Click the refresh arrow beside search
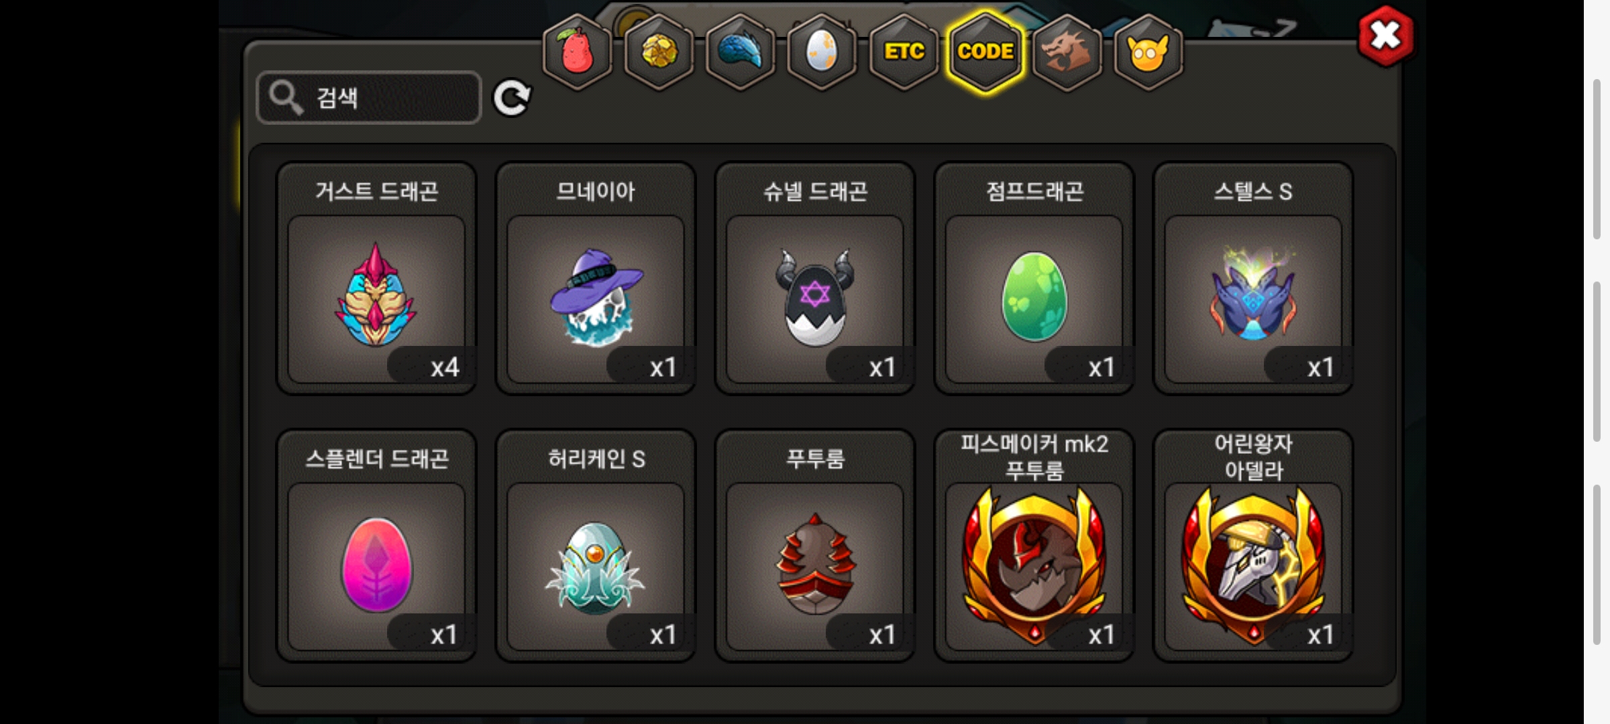 click(512, 99)
